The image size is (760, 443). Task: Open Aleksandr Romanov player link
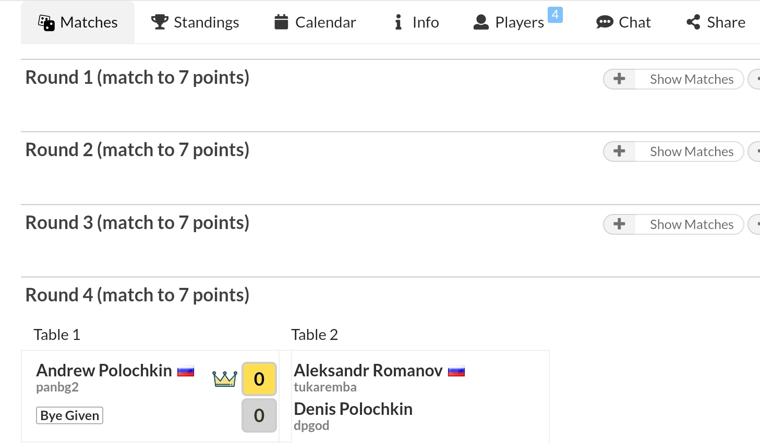[368, 370]
